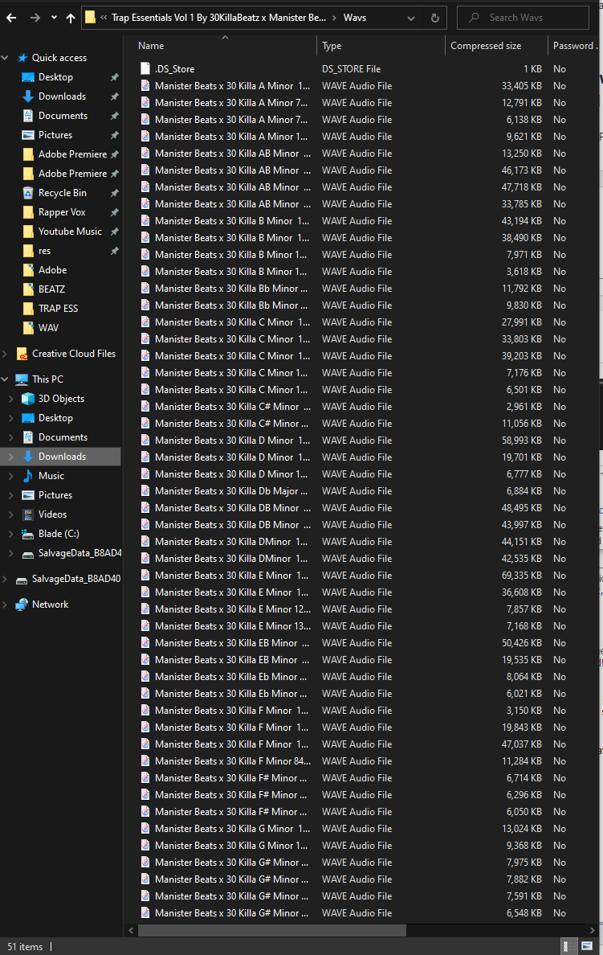Refresh the Wavs folder view
This screenshot has height=955, width=603.
(x=434, y=17)
